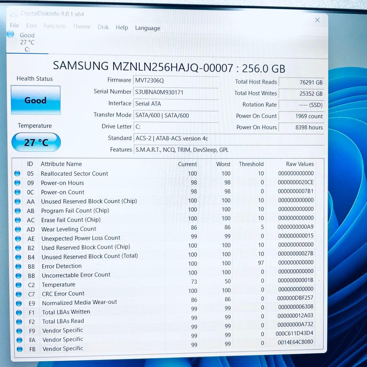Open the Function menu

(55, 26)
